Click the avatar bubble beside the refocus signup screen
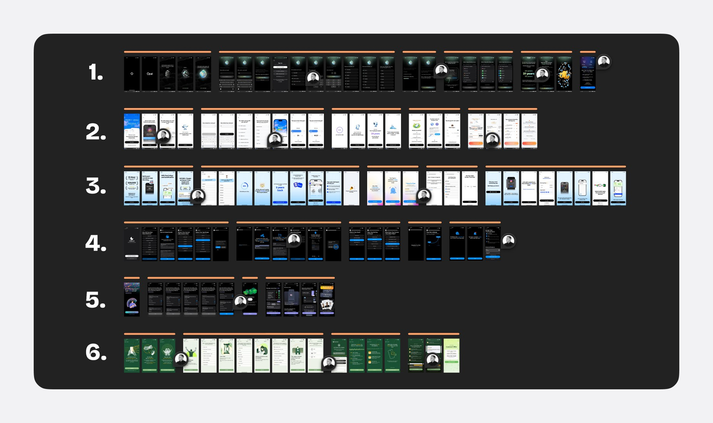713x423 pixels. tap(508, 240)
